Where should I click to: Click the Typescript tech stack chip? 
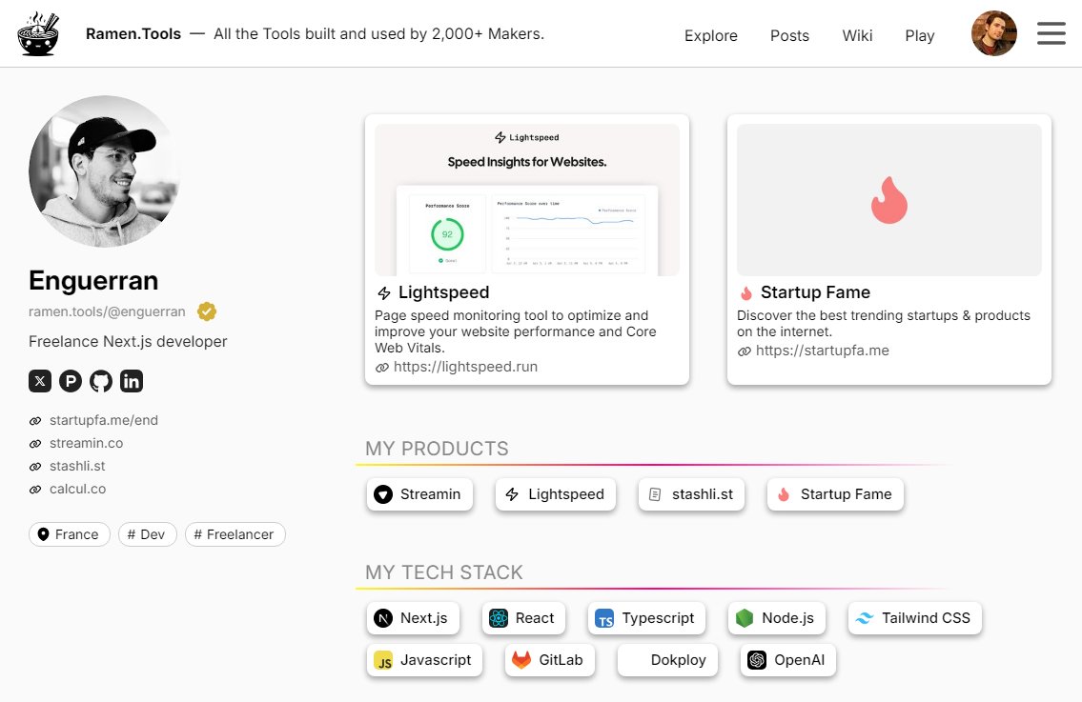point(646,618)
